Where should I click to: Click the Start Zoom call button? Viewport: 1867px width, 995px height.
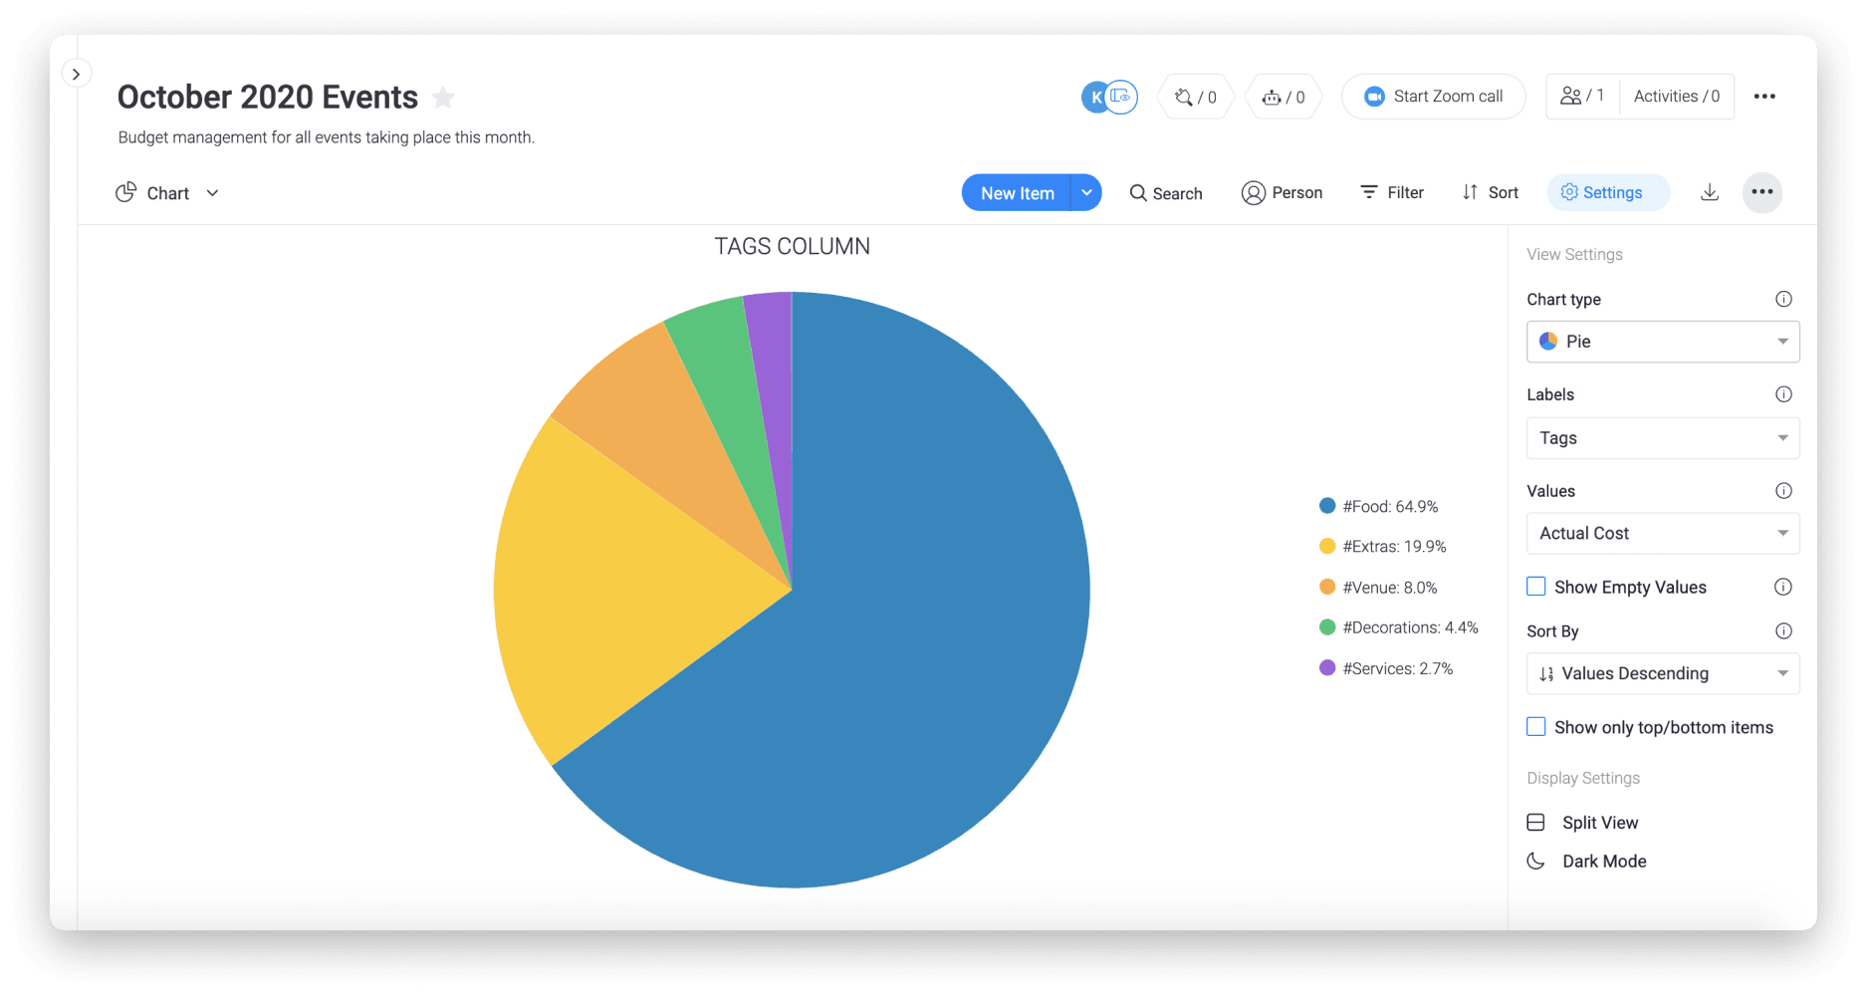[x=1433, y=96]
